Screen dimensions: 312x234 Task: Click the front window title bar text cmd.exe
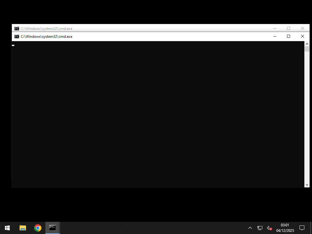(x=46, y=36)
